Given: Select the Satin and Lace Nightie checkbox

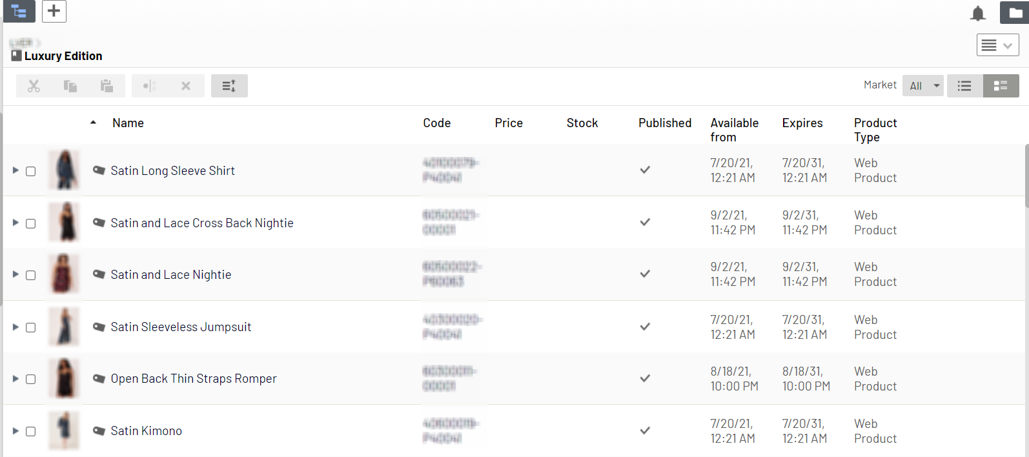Looking at the screenshot, I should click(30, 275).
